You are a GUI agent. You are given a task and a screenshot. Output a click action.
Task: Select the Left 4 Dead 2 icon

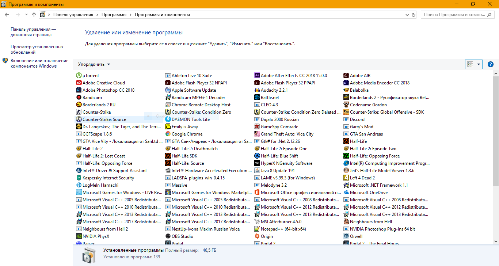pos(346,178)
